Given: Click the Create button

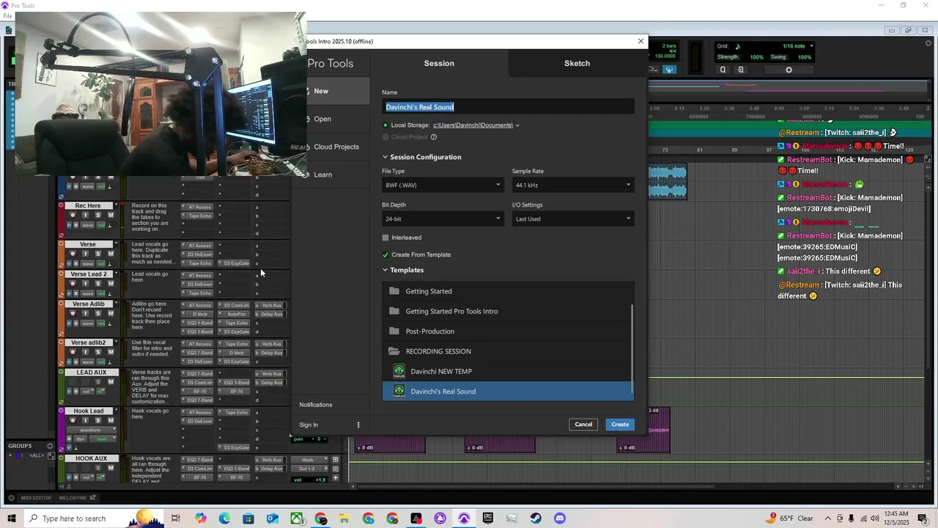Looking at the screenshot, I should click(620, 425).
